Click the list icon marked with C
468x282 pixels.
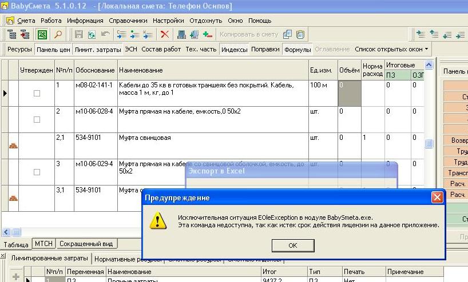click(121, 35)
